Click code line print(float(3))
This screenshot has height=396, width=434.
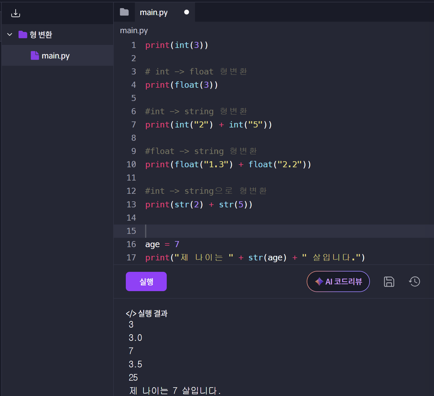pyautogui.click(x=181, y=85)
